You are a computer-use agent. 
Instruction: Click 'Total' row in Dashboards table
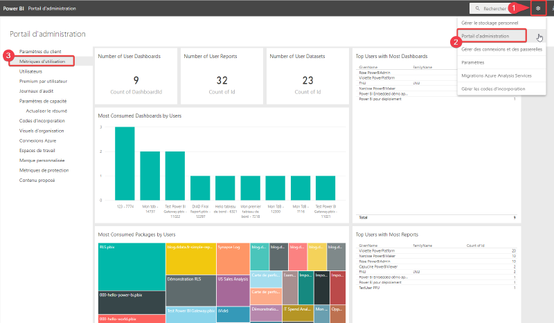click(x=437, y=217)
